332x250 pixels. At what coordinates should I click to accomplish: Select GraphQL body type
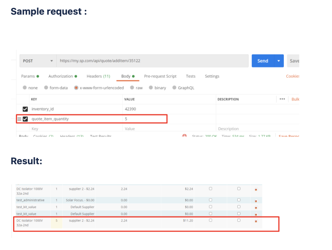[x=174, y=88]
